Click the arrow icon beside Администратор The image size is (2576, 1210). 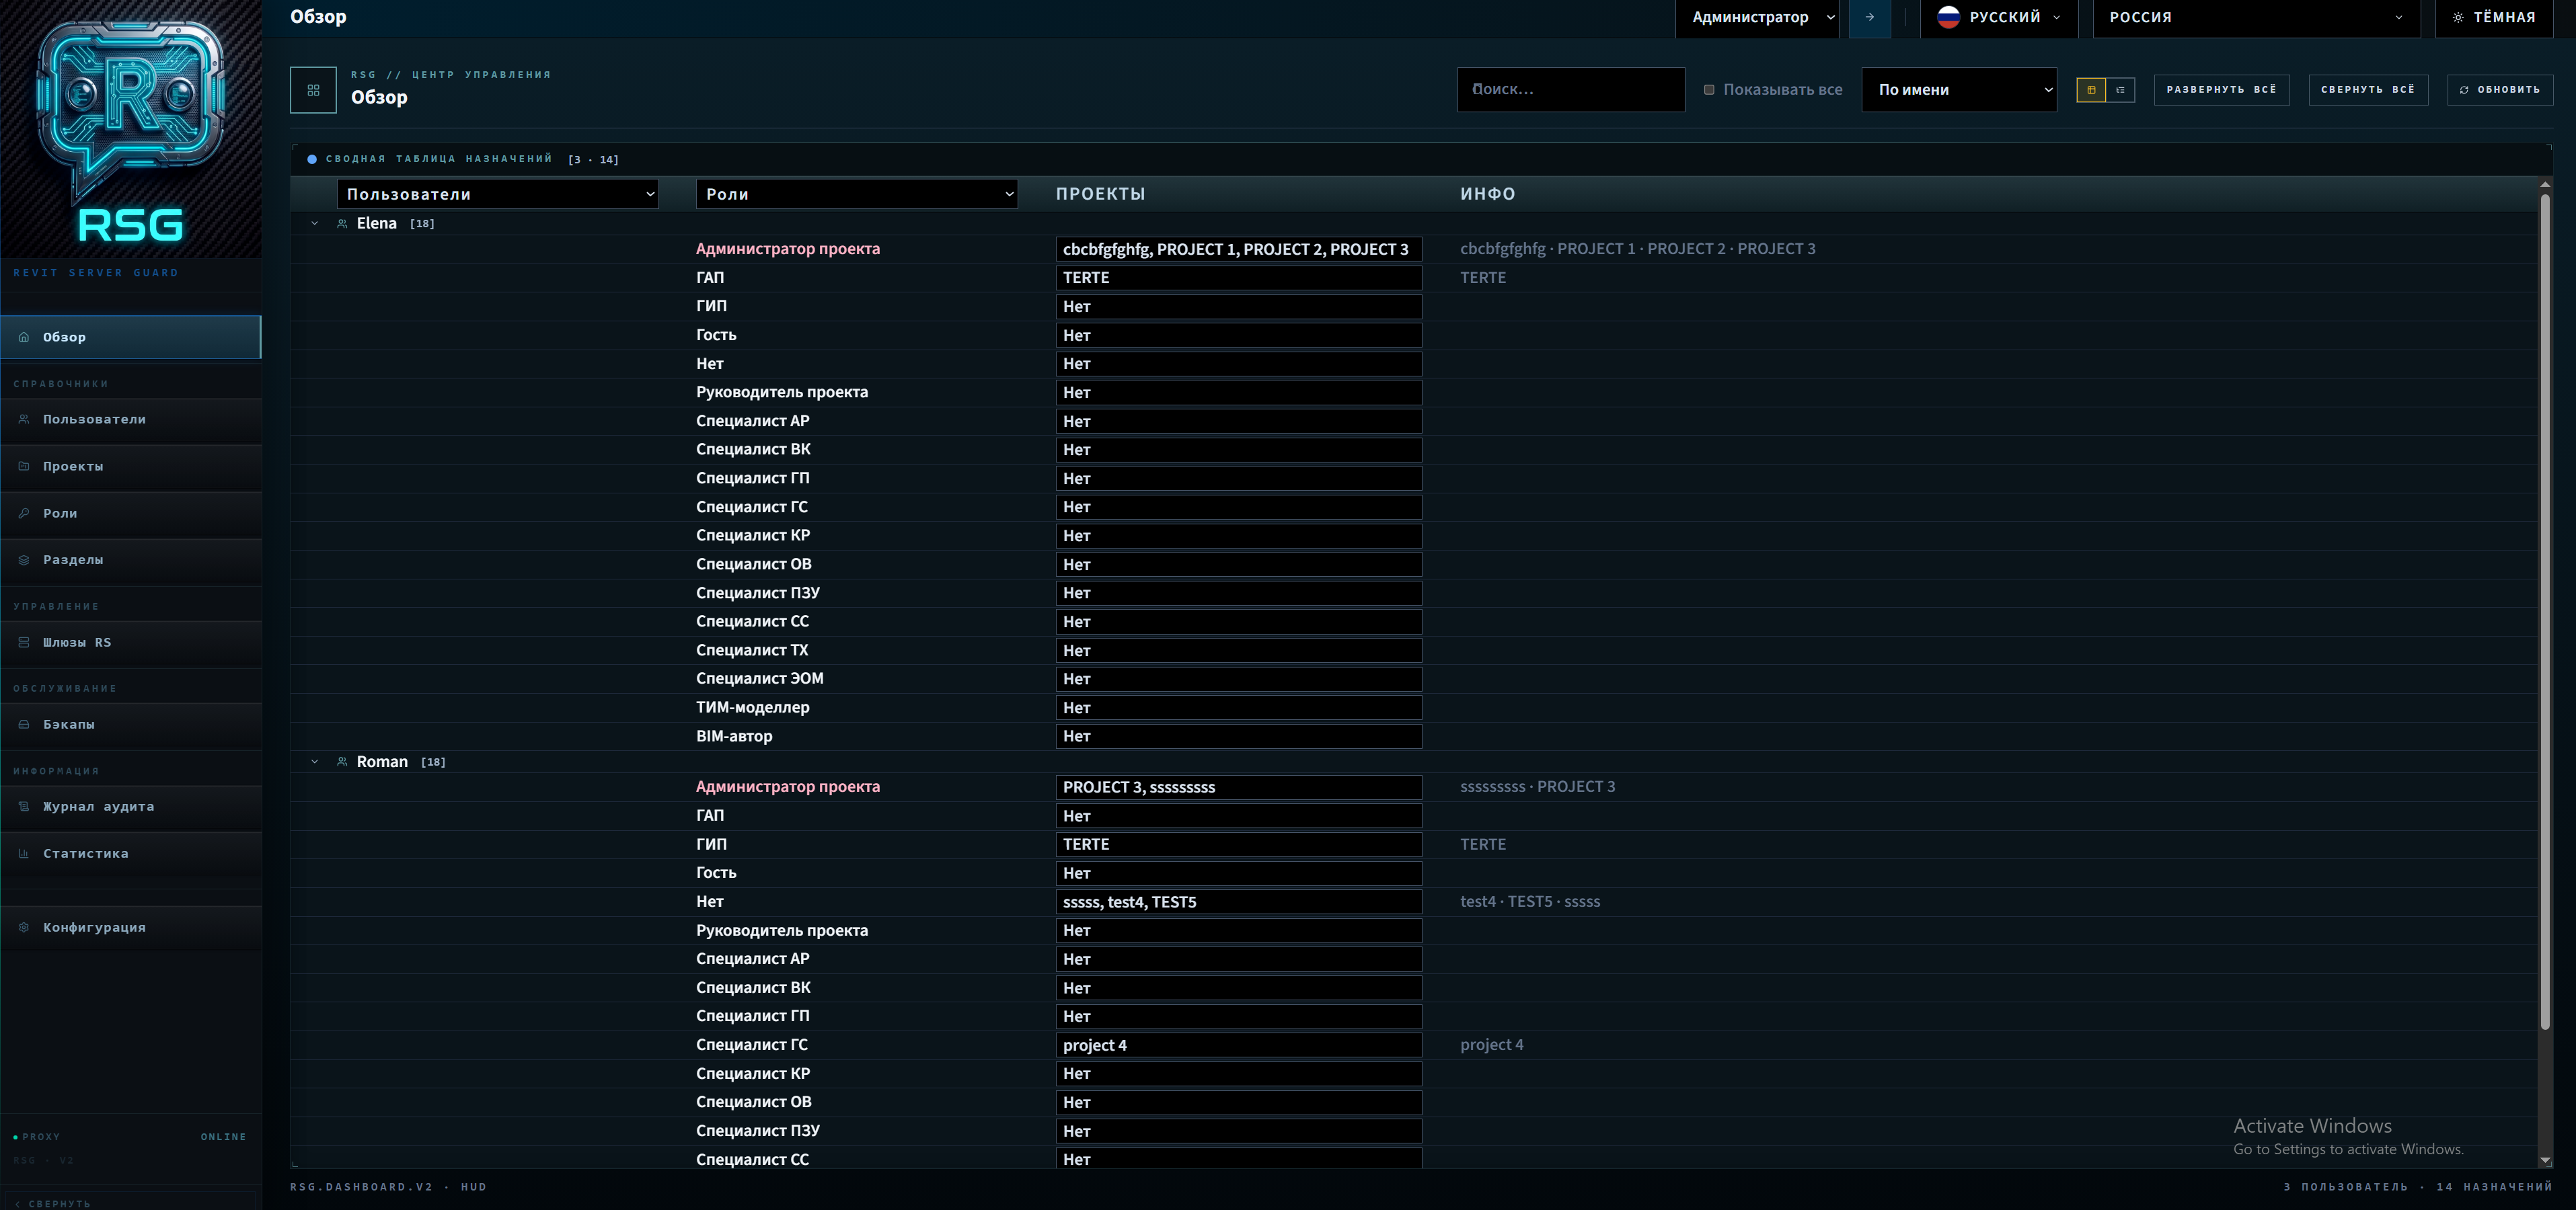[x=1869, y=17]
